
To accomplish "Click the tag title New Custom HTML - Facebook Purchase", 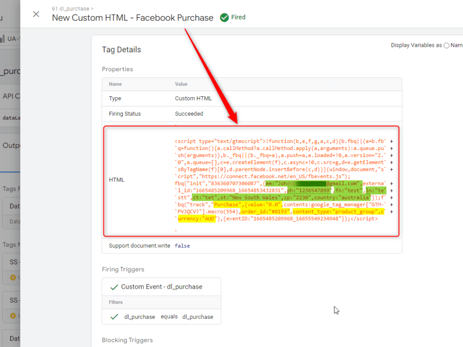I will 132,18.
